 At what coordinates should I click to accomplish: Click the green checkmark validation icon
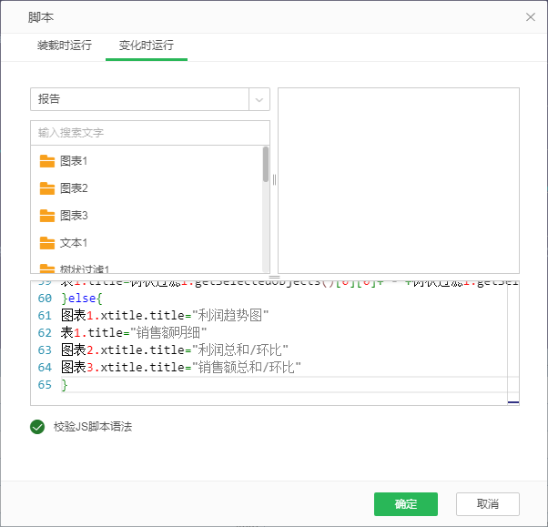click(x=37, y=426)
